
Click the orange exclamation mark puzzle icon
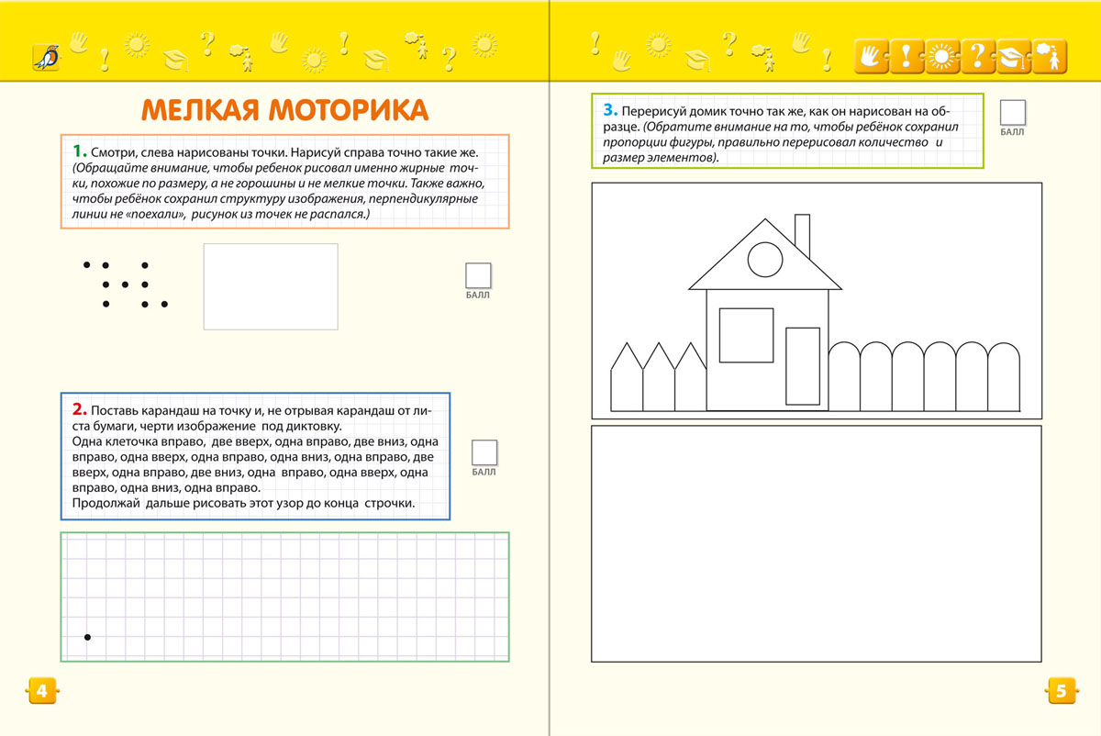[x=906, y=57]
